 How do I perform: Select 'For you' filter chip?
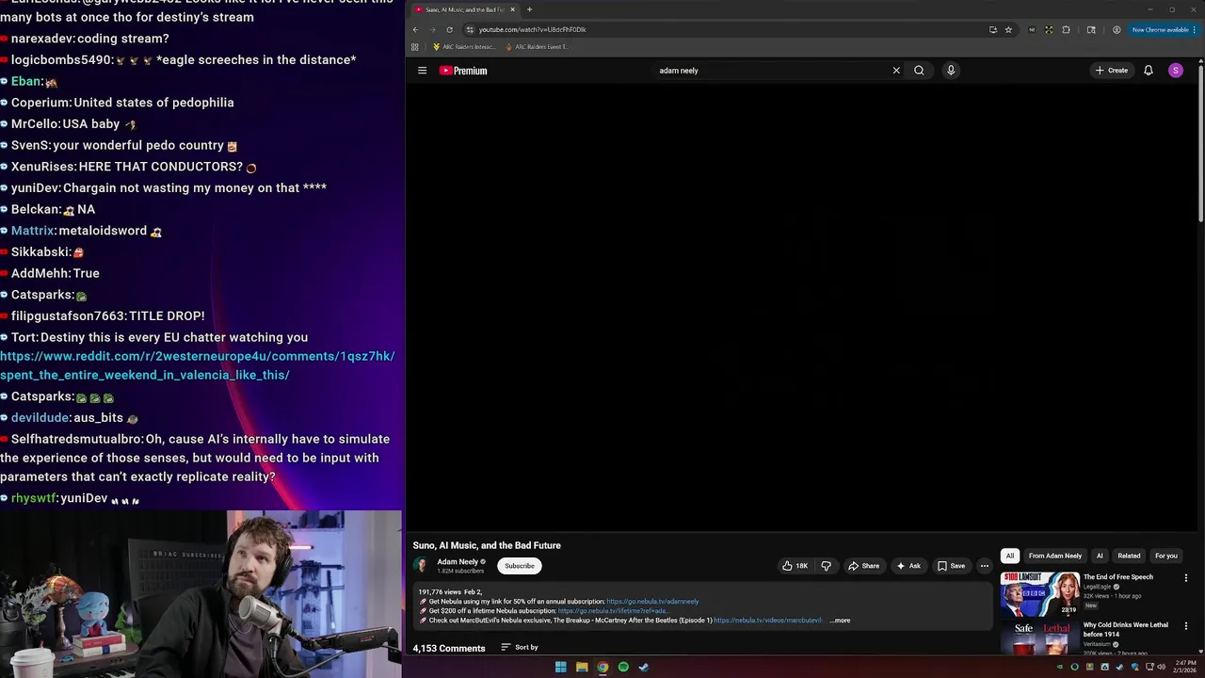pos(1165,556)
